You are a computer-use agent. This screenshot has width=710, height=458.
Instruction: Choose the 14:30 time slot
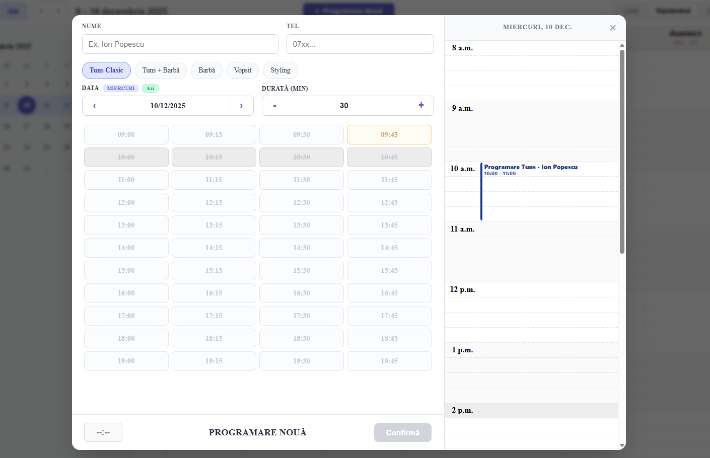click(x=302, y=248)
